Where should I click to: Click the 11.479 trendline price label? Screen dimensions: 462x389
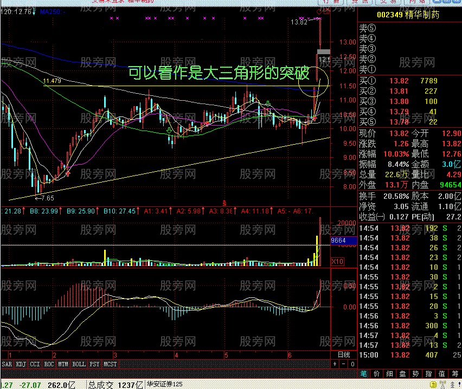point(52,81)
